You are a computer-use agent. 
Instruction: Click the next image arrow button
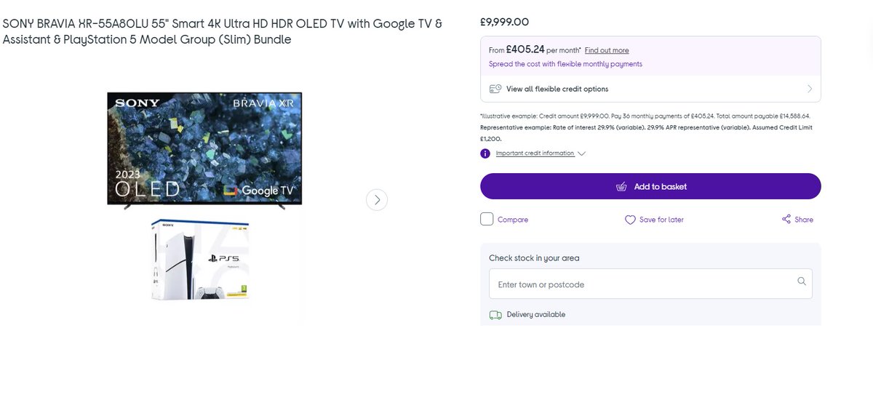click(376, 199)
